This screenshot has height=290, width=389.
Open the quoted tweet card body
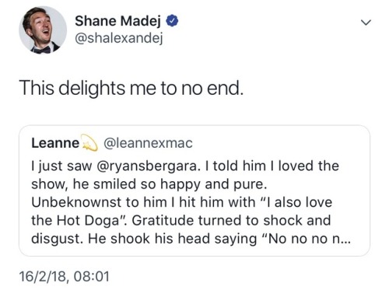tap(194, 190)
